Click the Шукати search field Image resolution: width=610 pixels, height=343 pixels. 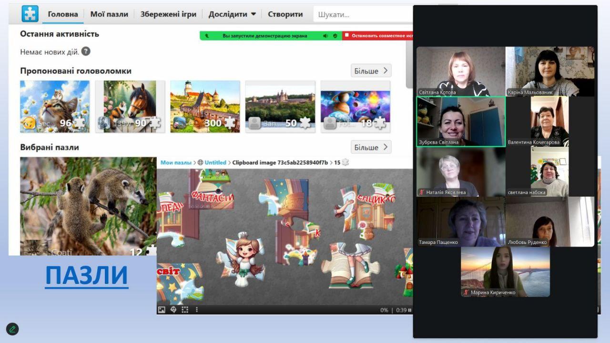tap(362, 14)
